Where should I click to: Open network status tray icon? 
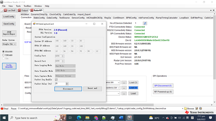pyautogui.click(x=184, y=118)
